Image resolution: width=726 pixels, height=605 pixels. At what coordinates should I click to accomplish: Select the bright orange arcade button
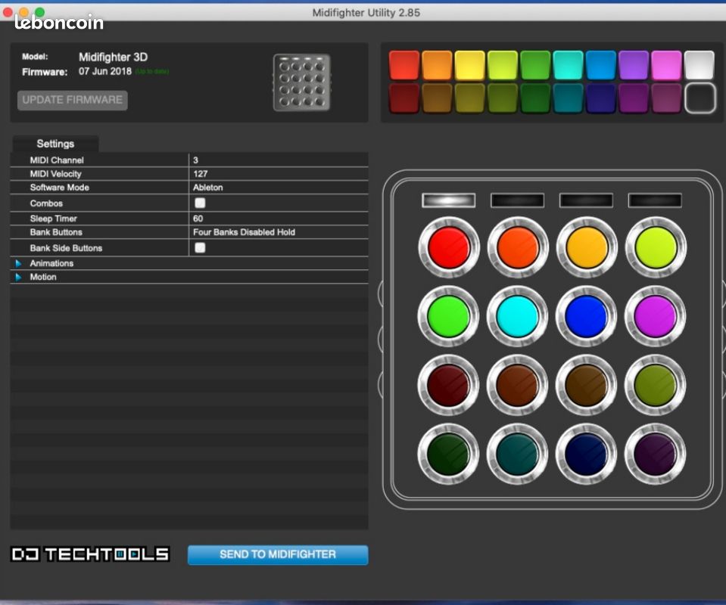(518, 247)
